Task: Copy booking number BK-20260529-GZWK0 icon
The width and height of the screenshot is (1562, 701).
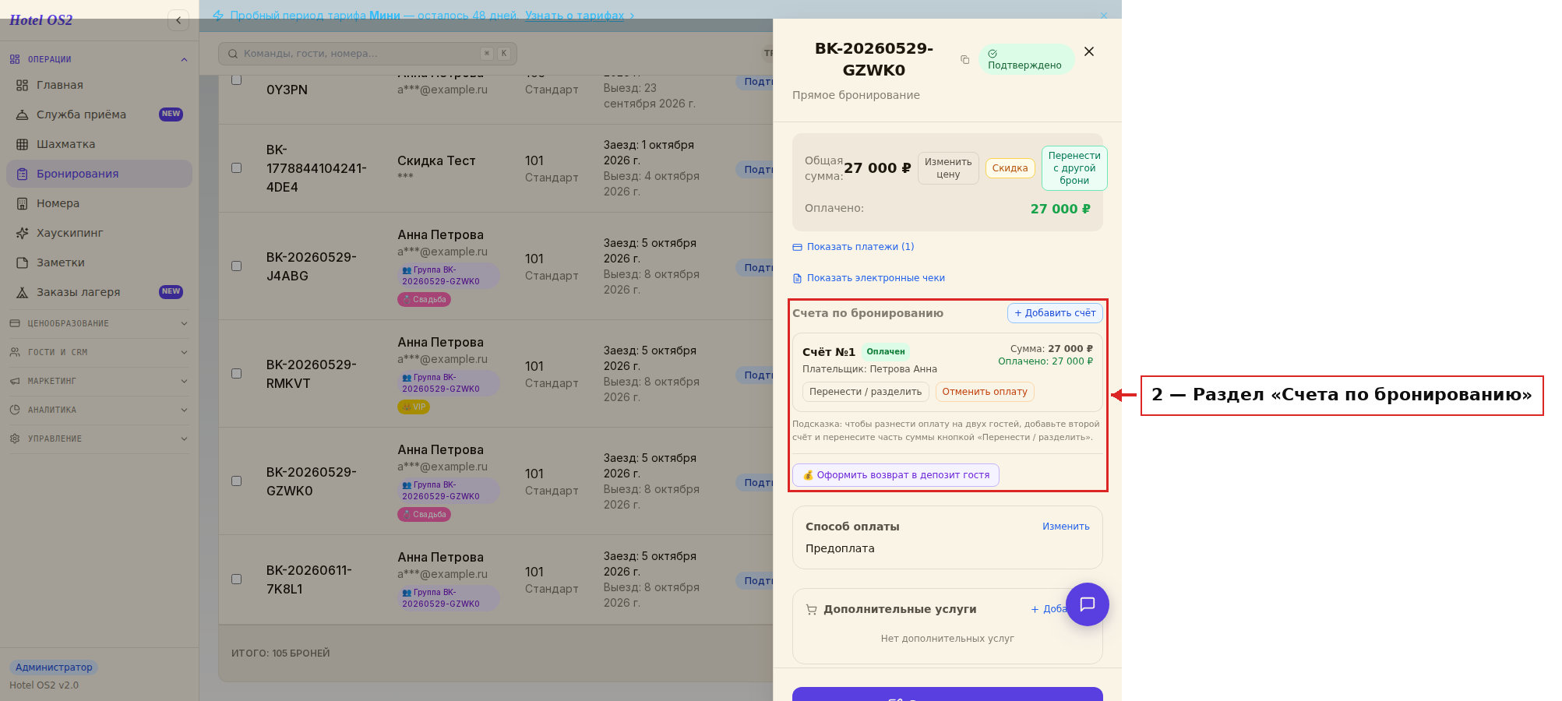Action: [964, 60]
